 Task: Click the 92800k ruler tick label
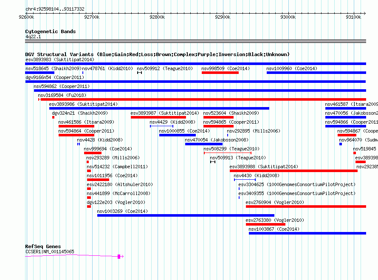(x=157, y=17)
